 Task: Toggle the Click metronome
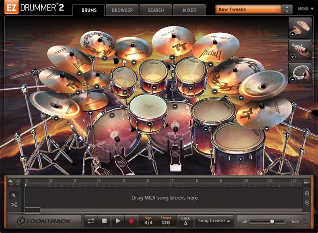tap(185, 221)
